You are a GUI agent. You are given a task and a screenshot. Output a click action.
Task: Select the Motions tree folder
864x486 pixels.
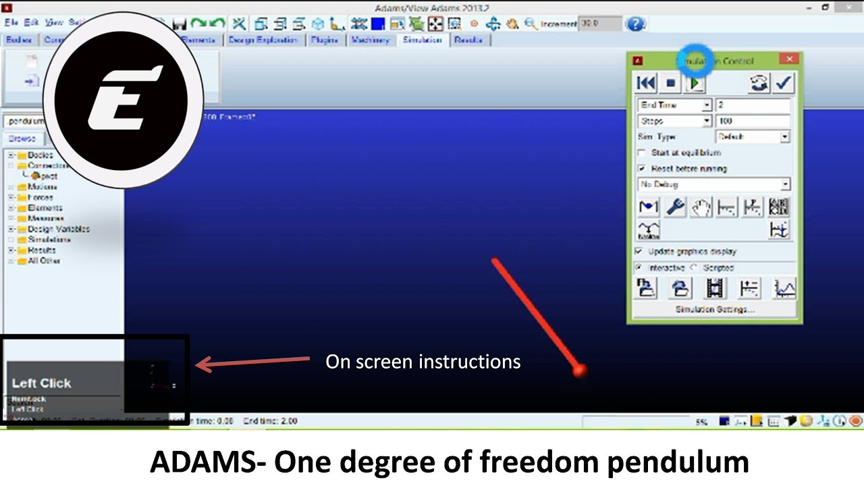tap(37, 187)
